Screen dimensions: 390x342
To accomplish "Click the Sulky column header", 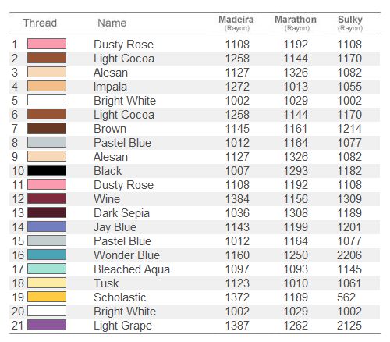I will coord(350,23).
